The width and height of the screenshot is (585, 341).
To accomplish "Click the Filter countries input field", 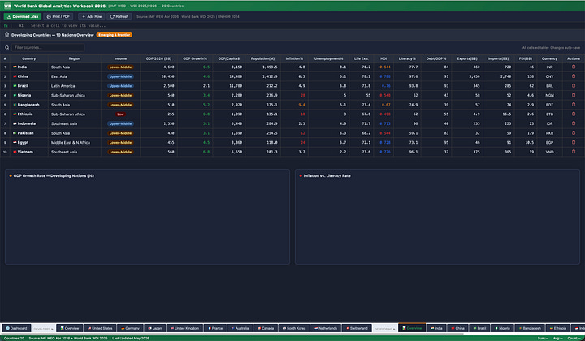I will pyautogui.click(x=48, y=47).
